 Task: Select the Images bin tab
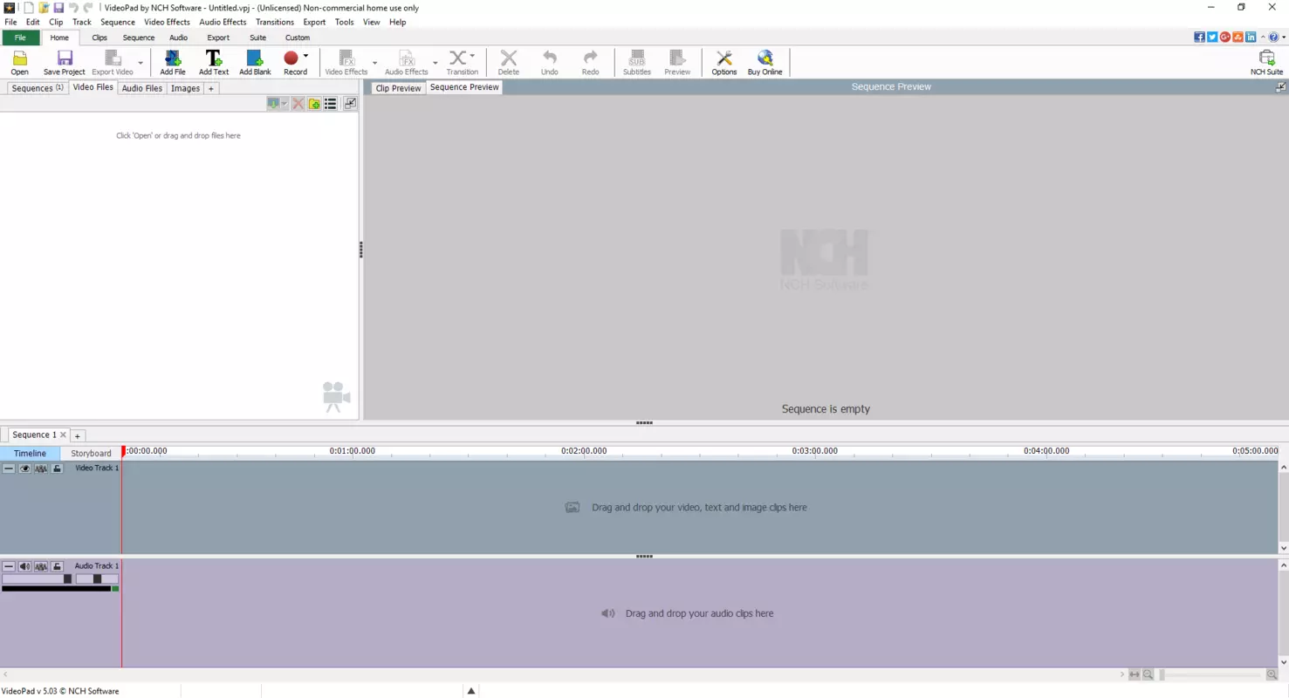185,88
